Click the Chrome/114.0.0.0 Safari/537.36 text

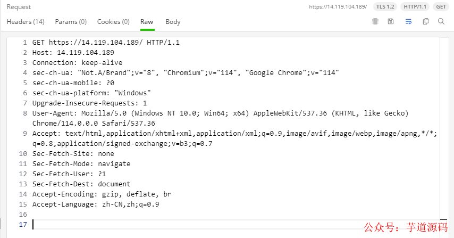click(x=94, y=123)
